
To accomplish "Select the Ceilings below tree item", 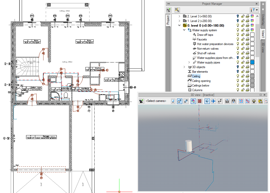I will [201, 85].
